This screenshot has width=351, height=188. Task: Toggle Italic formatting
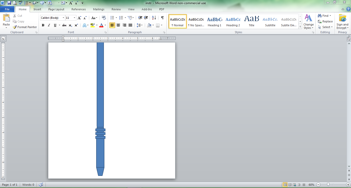coord(49,25)
